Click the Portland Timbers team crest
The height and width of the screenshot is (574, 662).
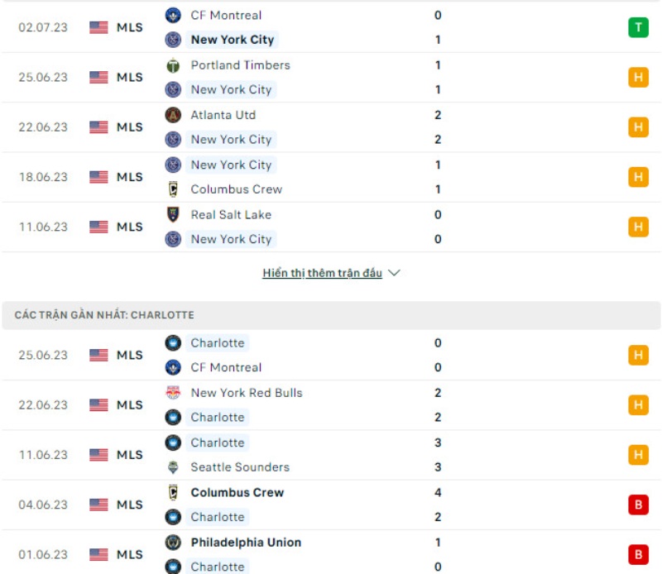(x=173, y=65)
